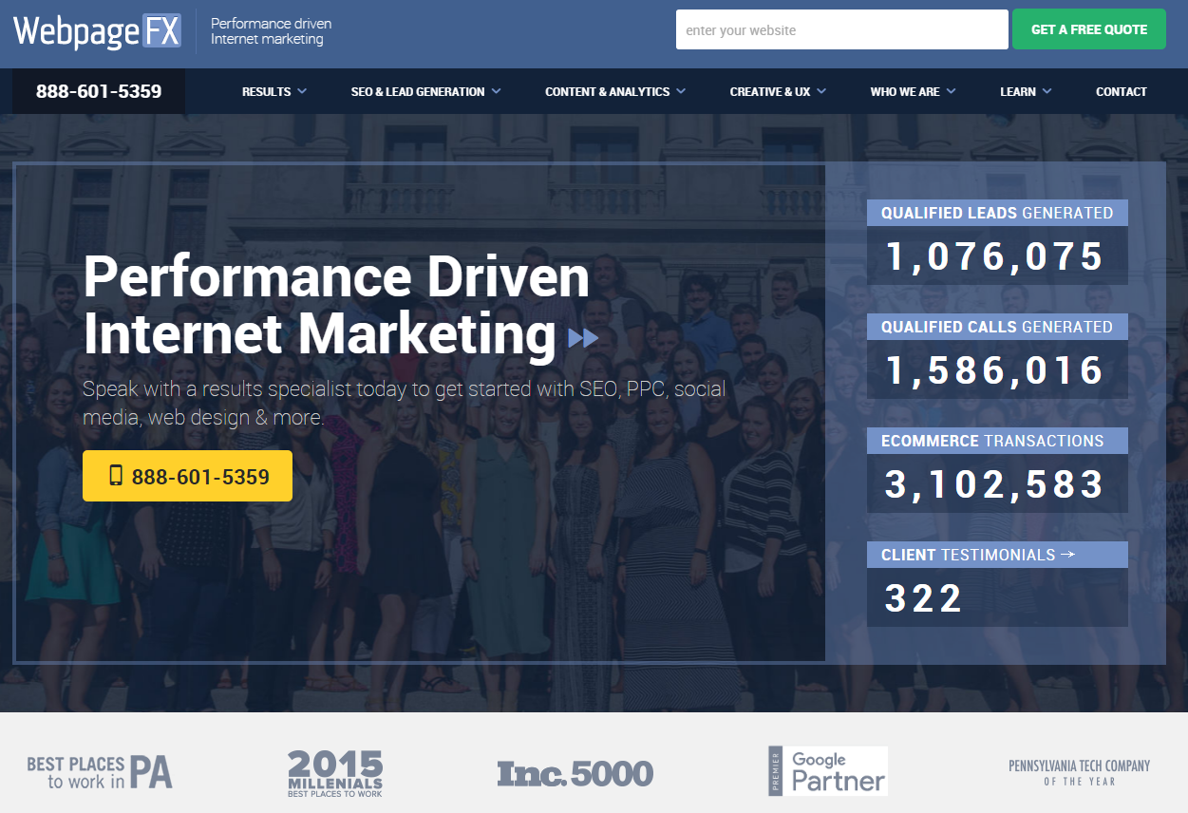The width and height of the screenshot is (1188, 813).
Task: Click the WebpageFX logo
Action: coord(97,31)
